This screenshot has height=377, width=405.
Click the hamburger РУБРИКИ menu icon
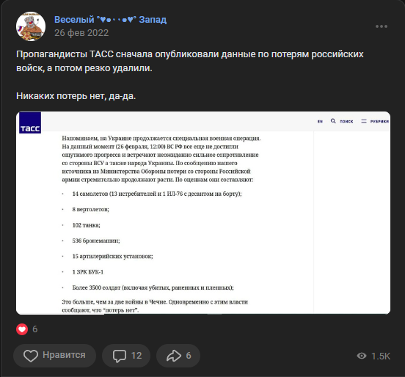click(364, 121)
